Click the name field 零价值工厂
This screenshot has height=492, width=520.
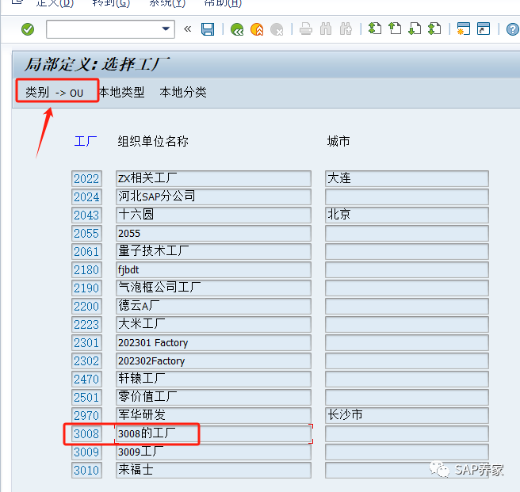(x=213, y=398)
